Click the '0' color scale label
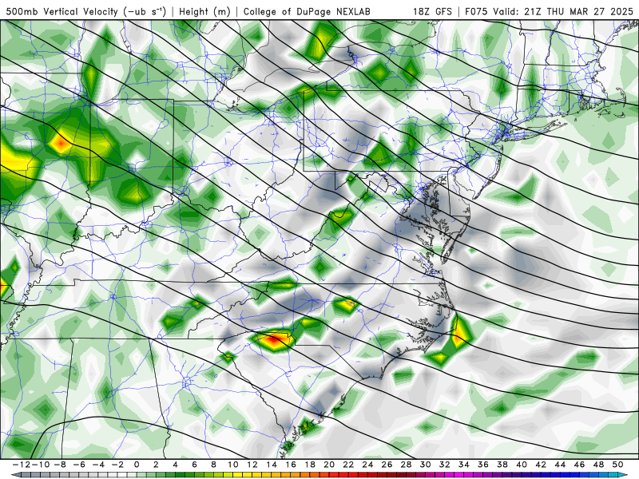The image size is (639, 479). click(x=137, y=465)
